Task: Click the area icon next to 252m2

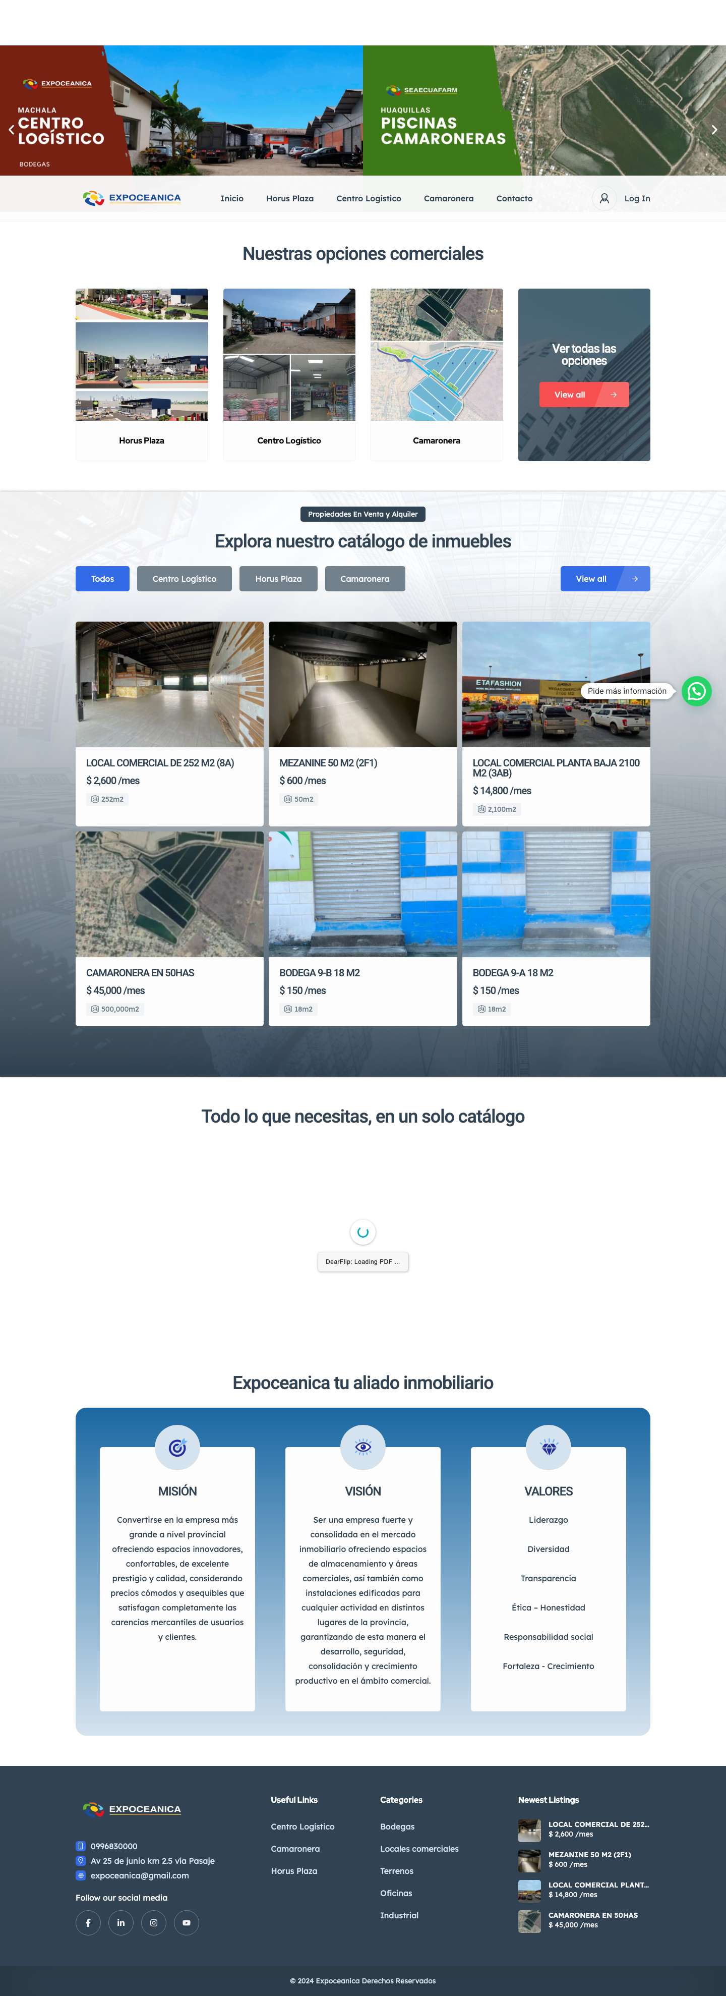Action: (x=94, y=799)
